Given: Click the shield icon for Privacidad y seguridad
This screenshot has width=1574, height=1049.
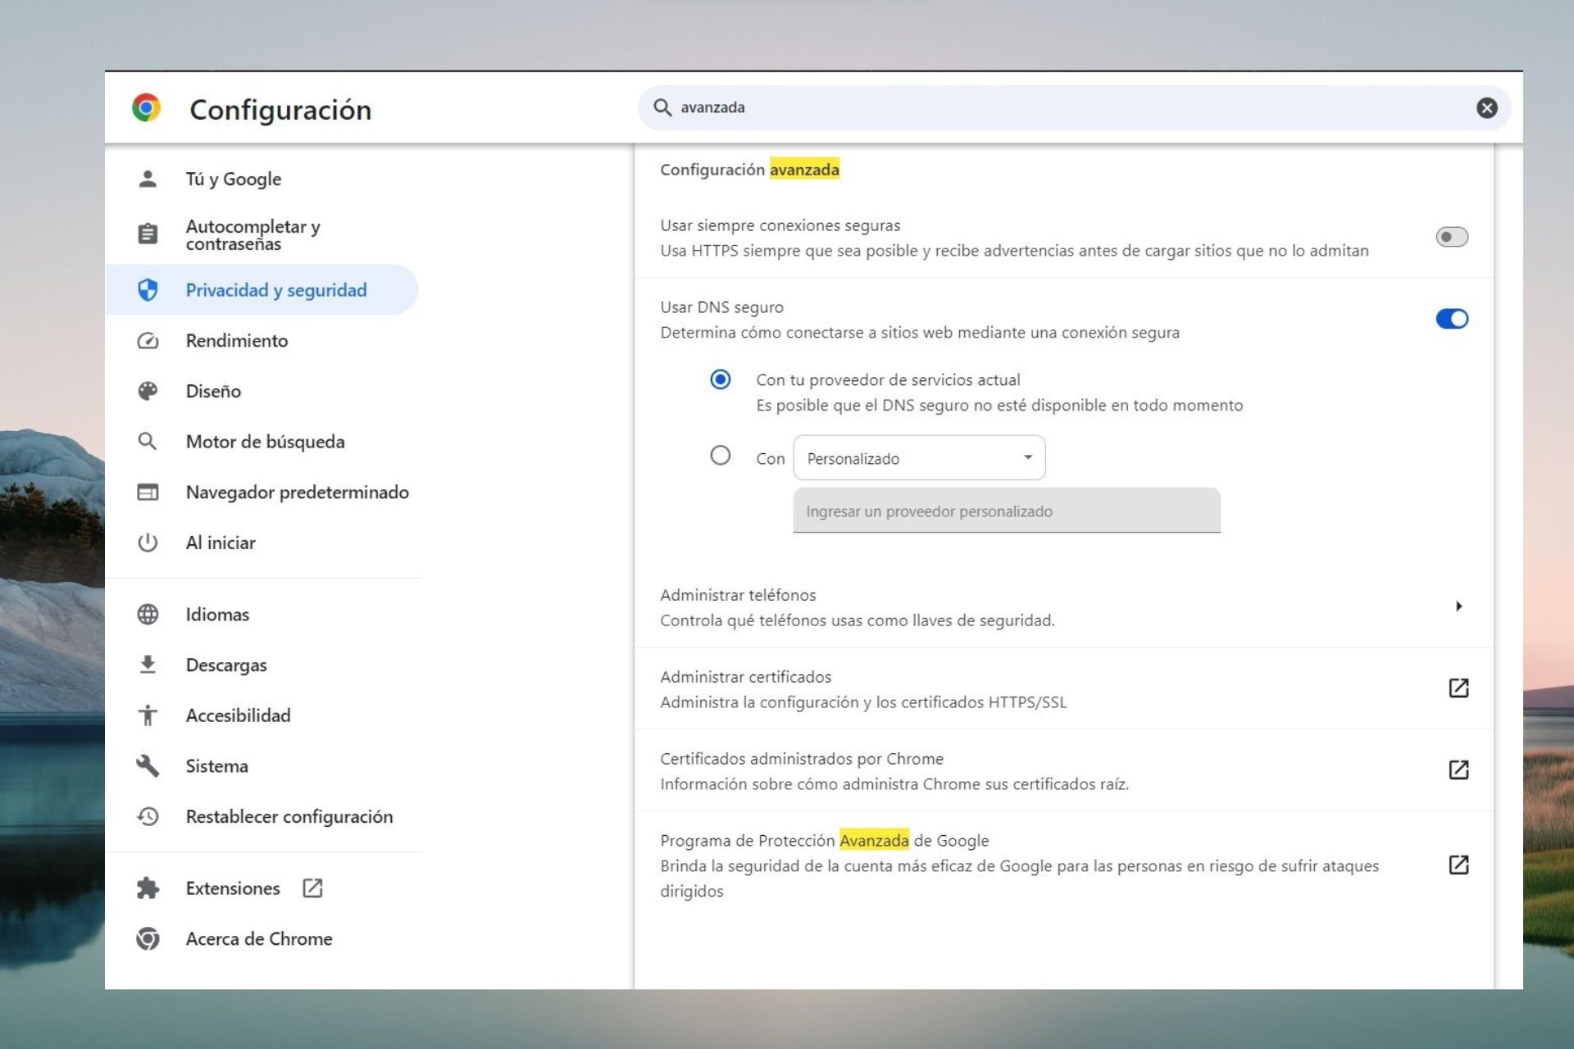Looking at the screenshot, I should [148, 290].
